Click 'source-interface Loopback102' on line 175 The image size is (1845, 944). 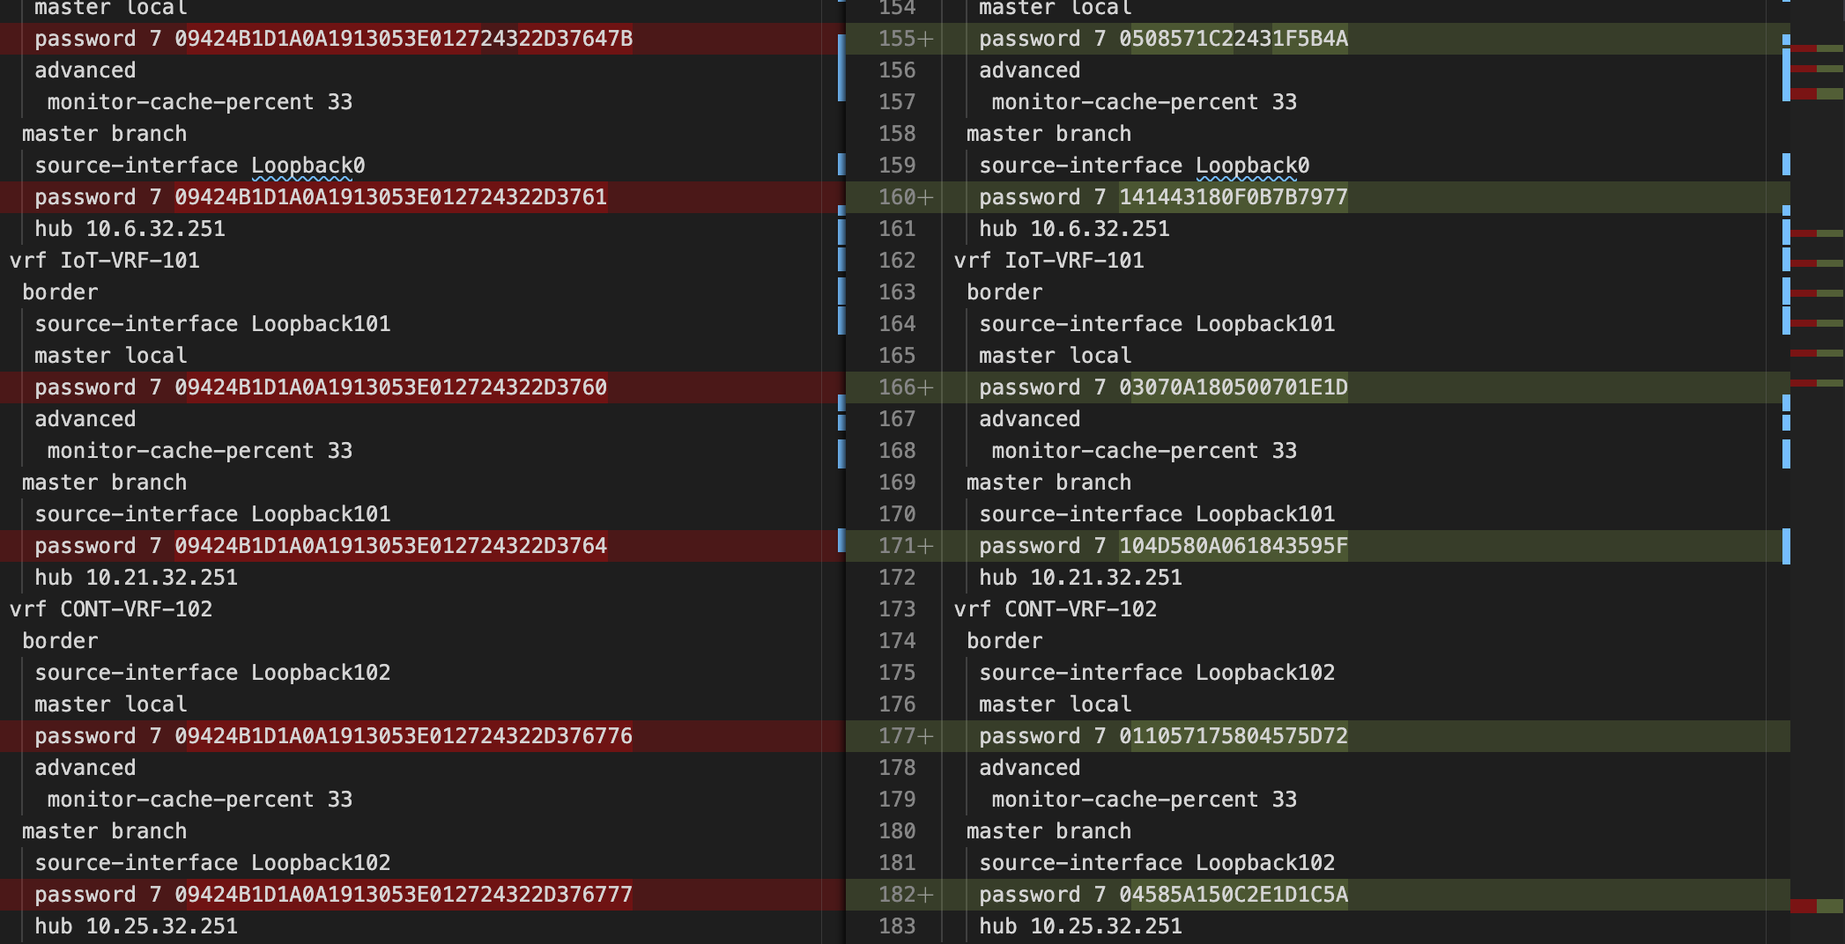[1157, 673]
